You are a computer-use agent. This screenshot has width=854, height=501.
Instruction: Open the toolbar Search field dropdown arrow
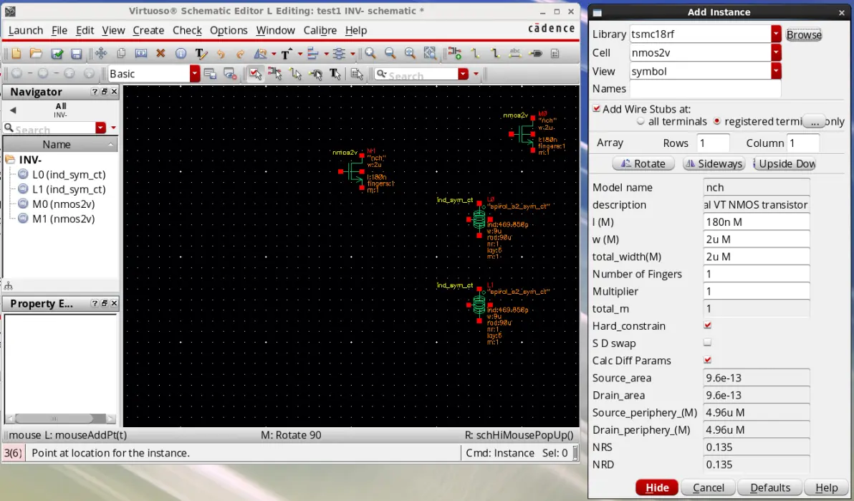(x=463, y=74)
